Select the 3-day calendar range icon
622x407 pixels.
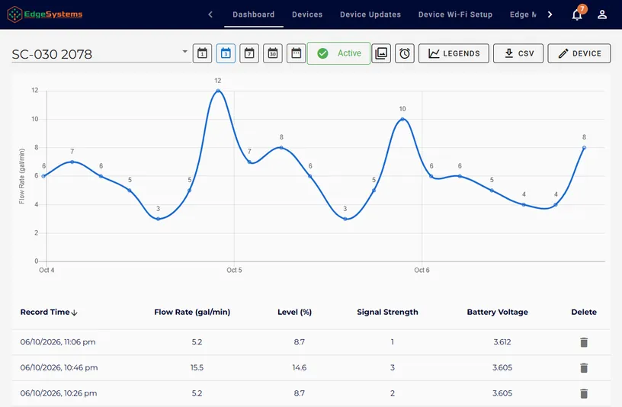226,53
